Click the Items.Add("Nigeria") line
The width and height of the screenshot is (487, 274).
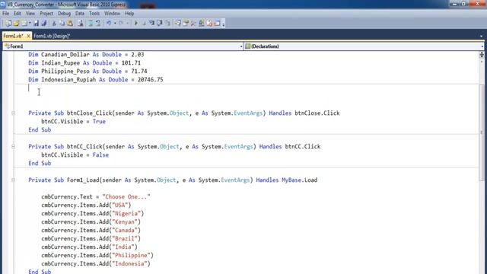93,214
